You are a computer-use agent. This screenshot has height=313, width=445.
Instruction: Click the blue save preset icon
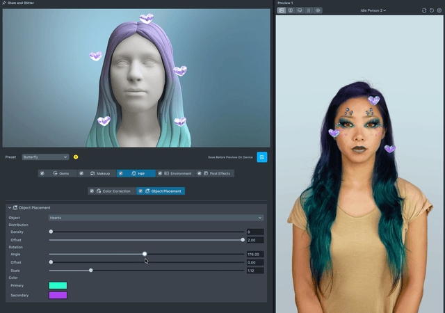[x=261, y=157]
